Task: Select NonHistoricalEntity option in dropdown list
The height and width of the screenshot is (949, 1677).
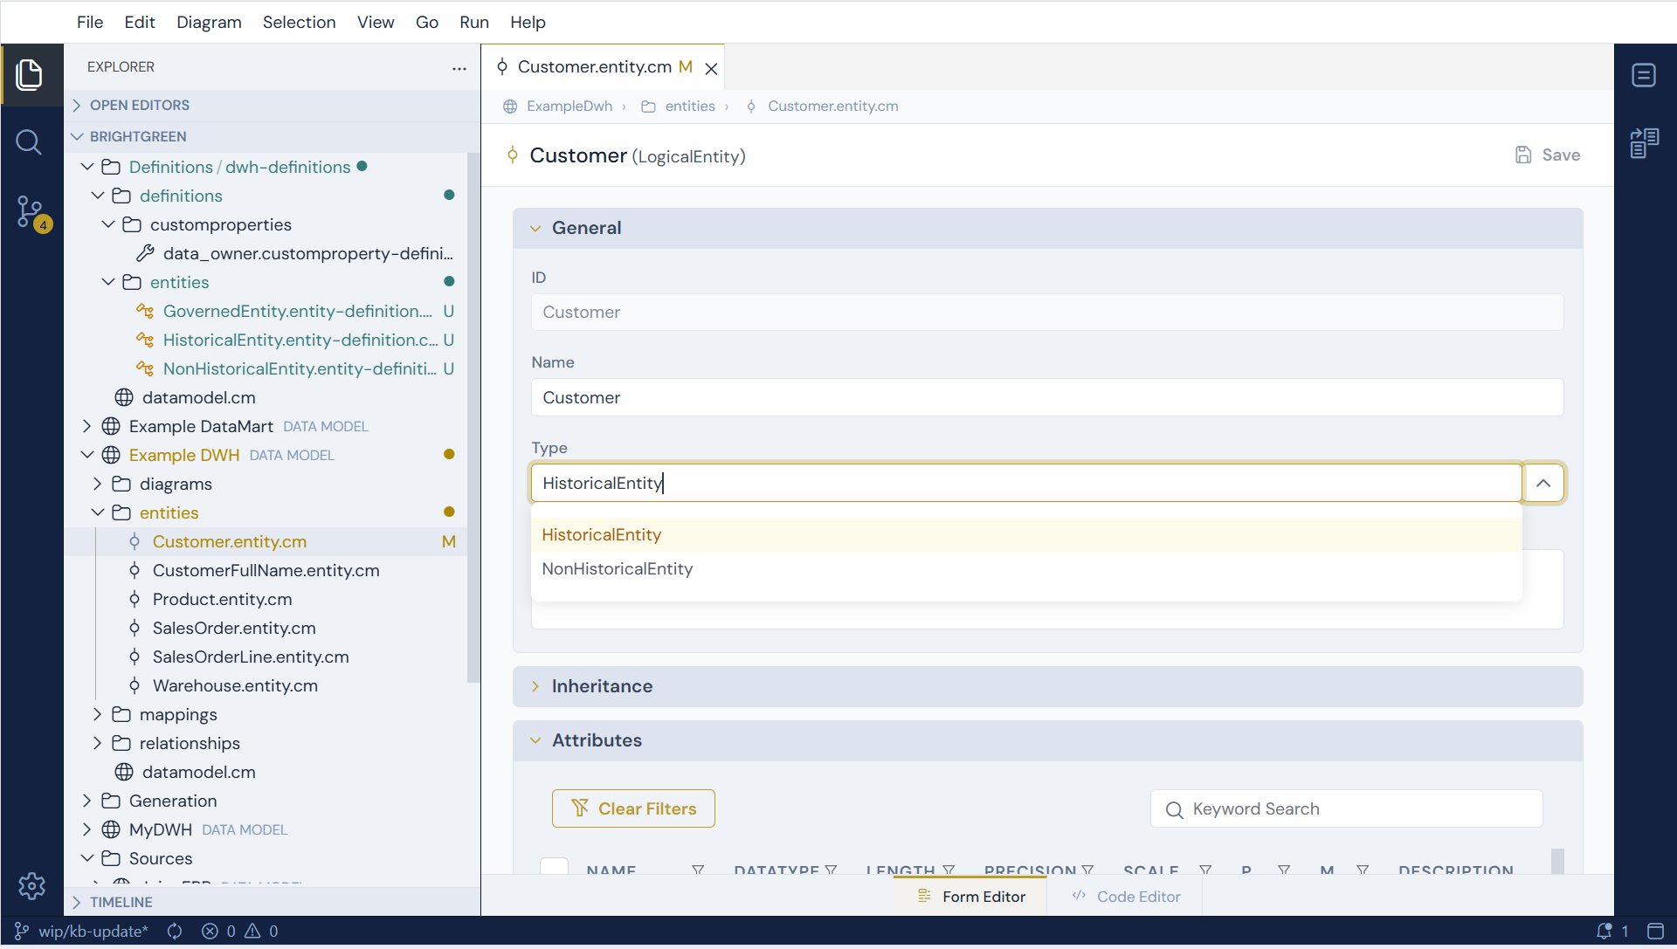Action: 1026,569
